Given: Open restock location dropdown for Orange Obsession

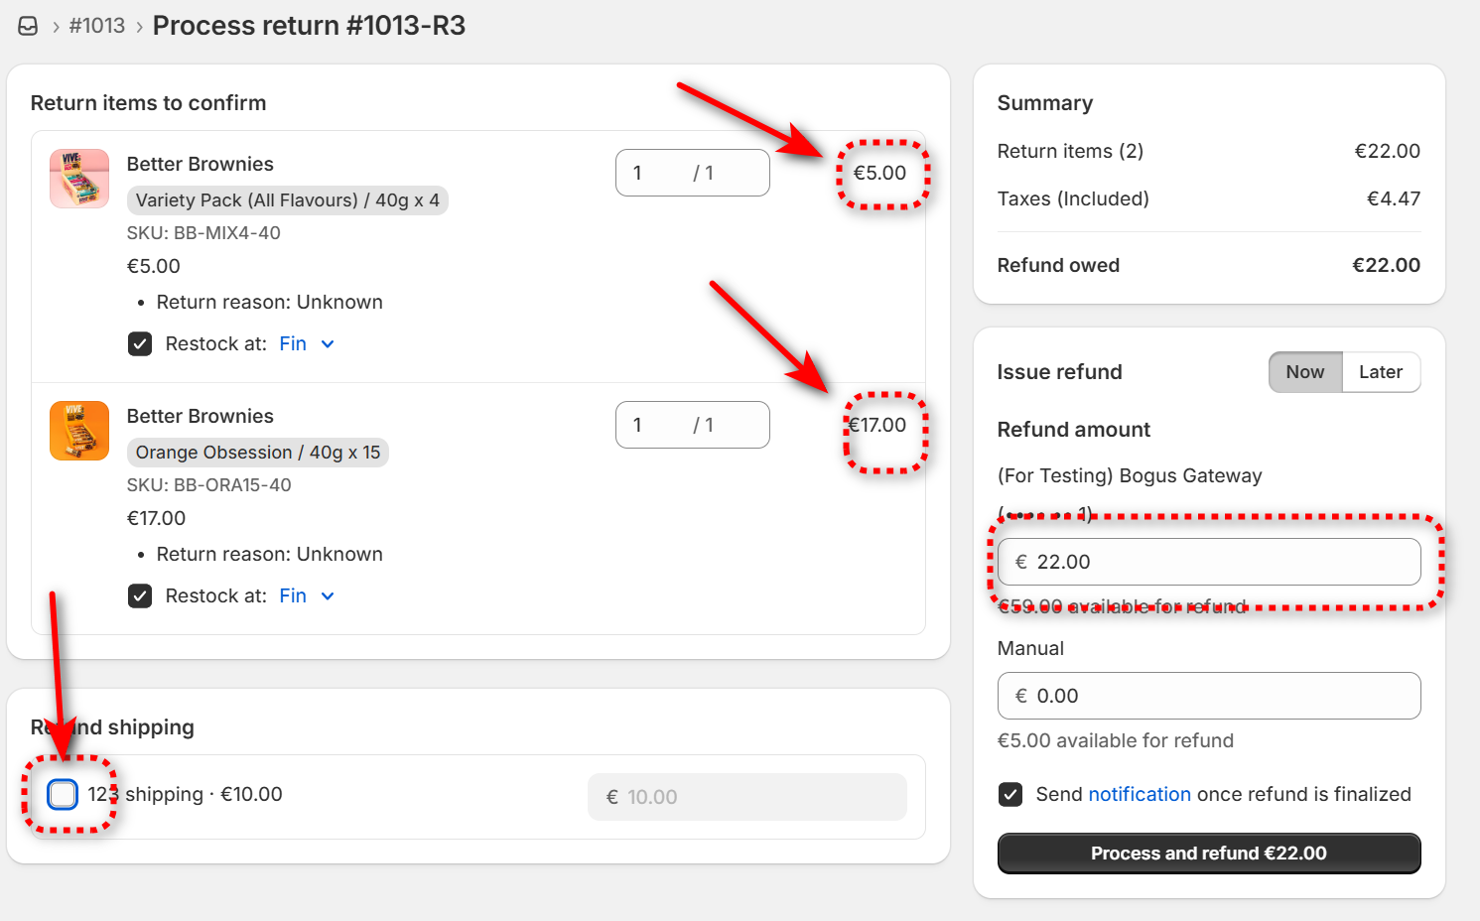Looking at the screenshot, I should pos(307,596).
